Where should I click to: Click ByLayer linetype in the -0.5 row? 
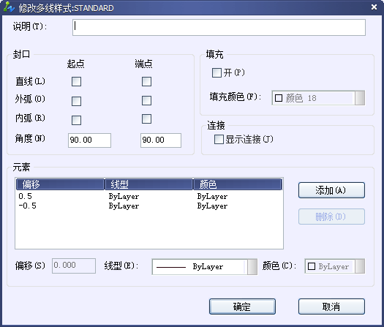pyautogui.click(x=124, y=206)
